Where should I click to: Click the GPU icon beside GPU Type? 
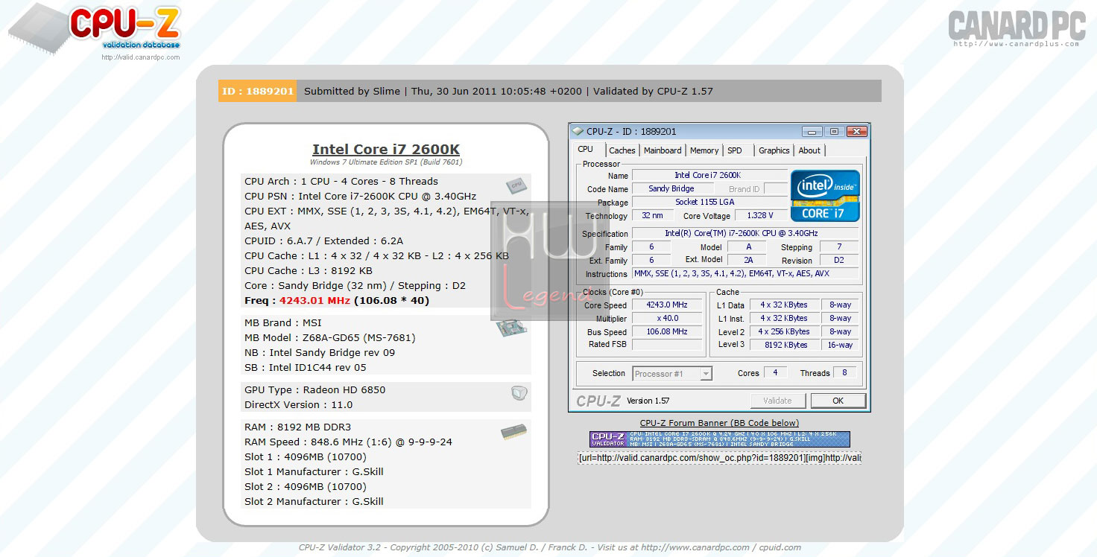[x=519, y=393]
